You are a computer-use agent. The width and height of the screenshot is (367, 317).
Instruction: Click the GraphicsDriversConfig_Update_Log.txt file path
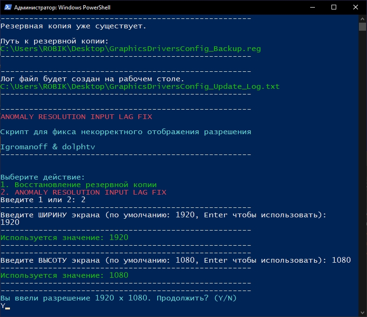pos(140,86)
